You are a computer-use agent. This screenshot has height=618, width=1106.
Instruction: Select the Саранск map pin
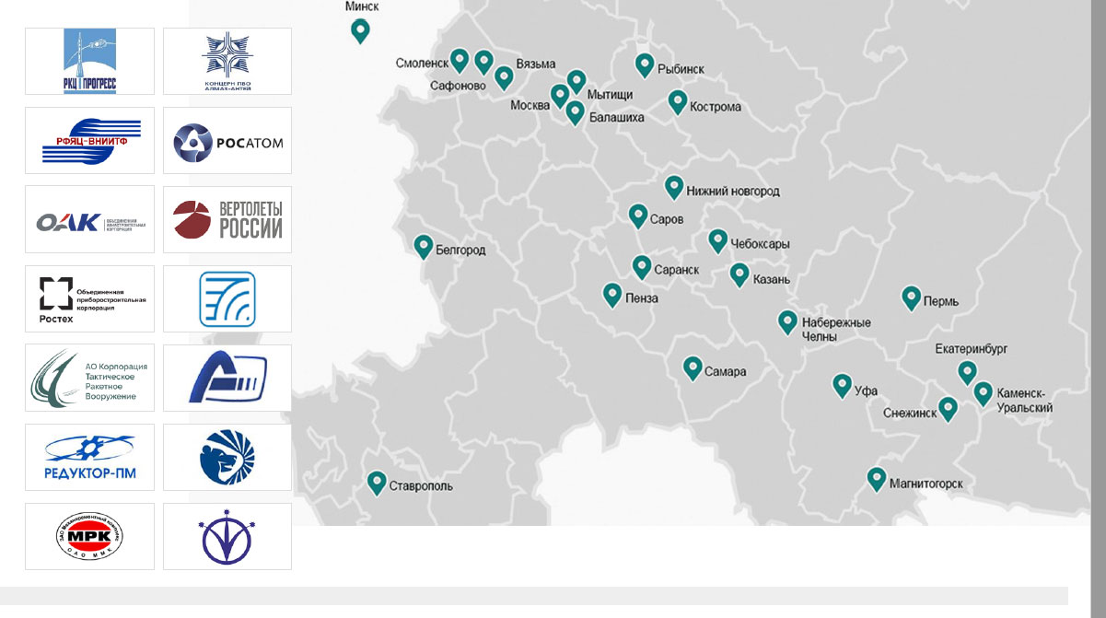point(642,267)
